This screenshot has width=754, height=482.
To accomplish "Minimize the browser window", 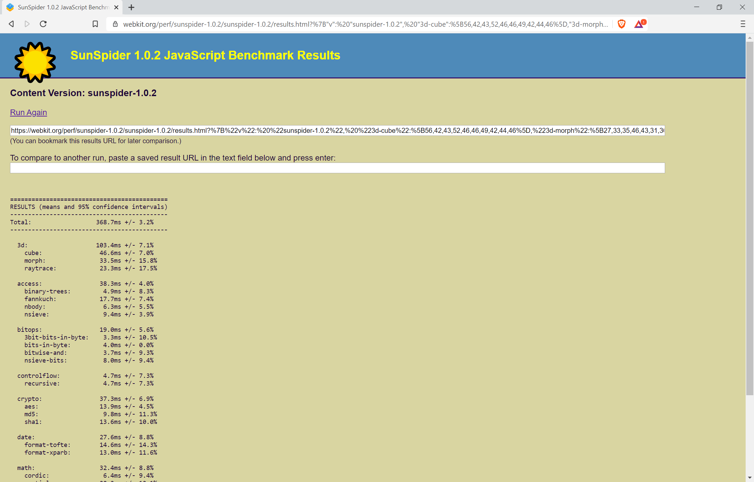I will pos(697,7).
